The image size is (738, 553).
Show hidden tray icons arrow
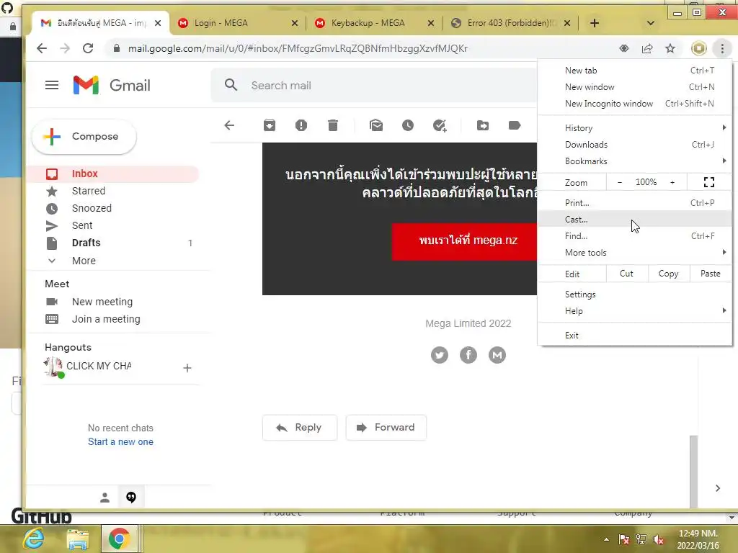(x=606, y=539)
